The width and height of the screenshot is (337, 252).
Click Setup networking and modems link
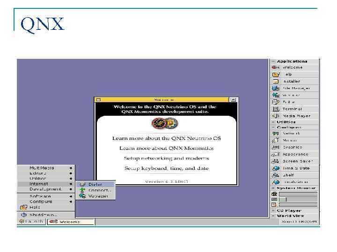click(x=167, y=158)
